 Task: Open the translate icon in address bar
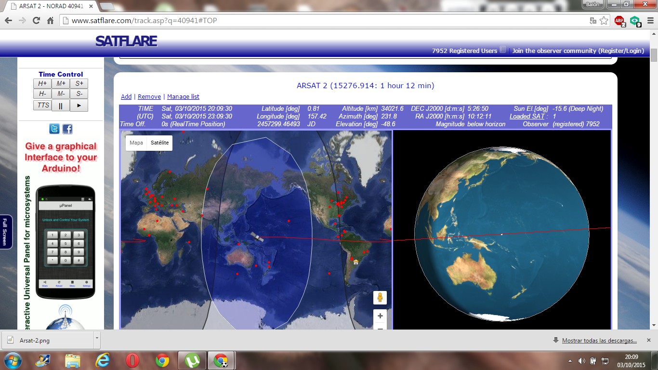click(x=593, y=21)
